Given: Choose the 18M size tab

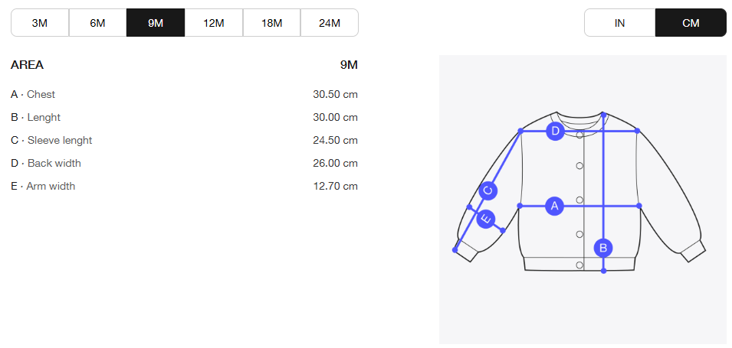Looking at the screenshot, I should pyautogui.click(x=271, y=23).
